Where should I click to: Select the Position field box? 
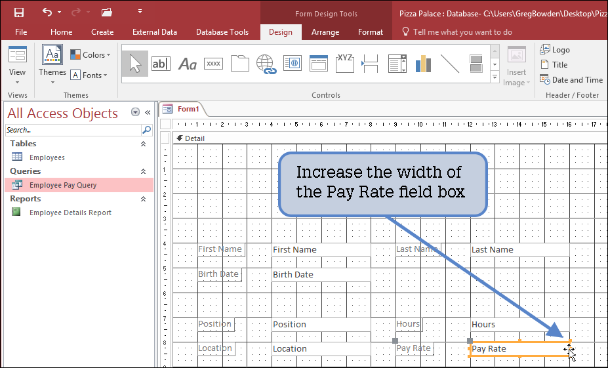click(x=321, y=325)
